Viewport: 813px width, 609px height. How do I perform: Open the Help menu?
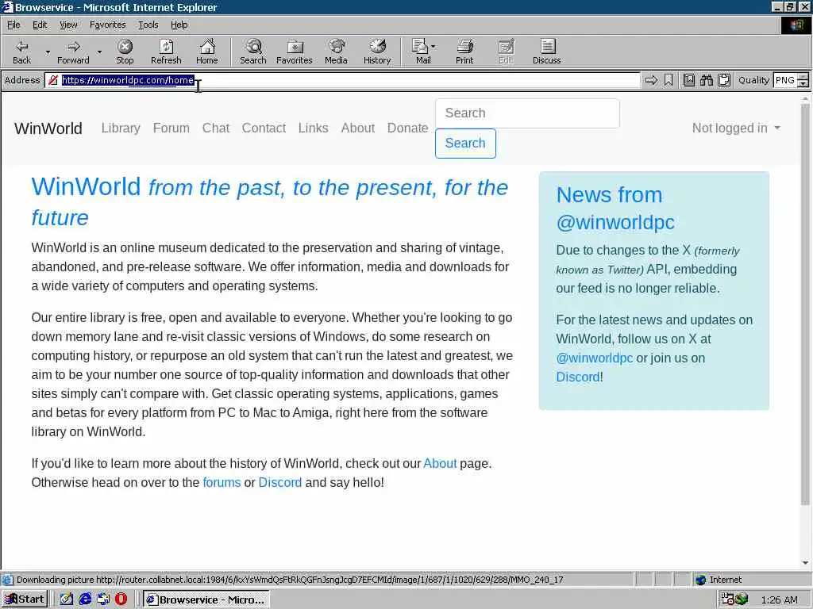(179, 25)
